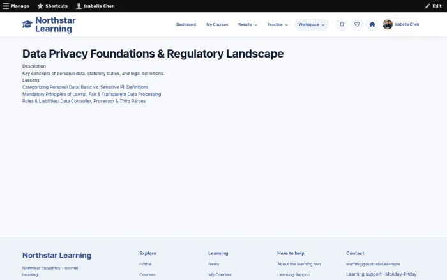
Task: Open About the learning hub link
Action: point(299,264)
